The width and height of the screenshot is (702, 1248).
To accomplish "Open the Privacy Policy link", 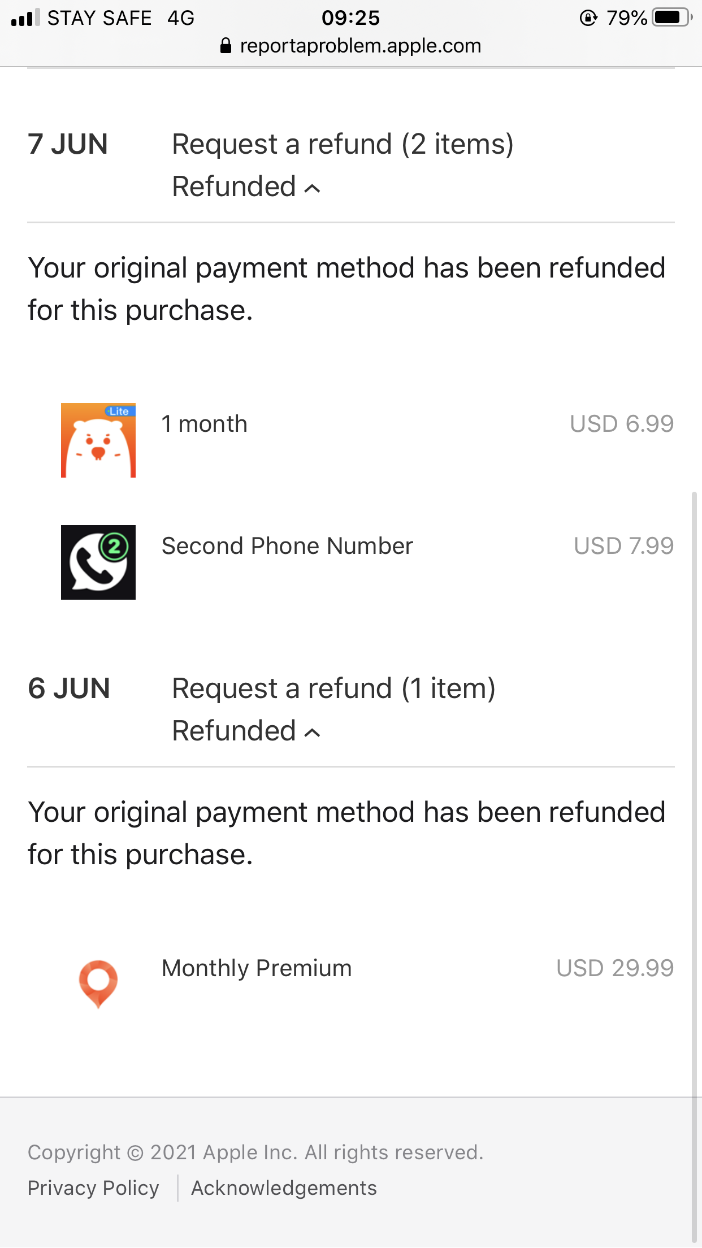I will [x=93, y=1188].
